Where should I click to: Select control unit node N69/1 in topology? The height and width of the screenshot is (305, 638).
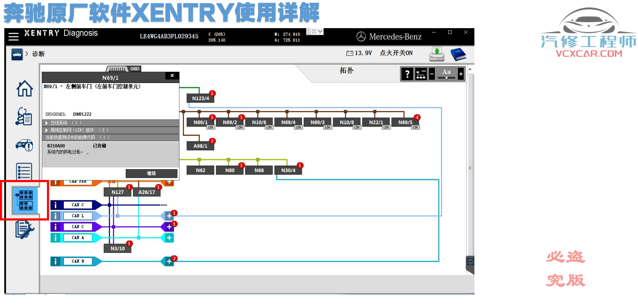[x=201, y=122]
